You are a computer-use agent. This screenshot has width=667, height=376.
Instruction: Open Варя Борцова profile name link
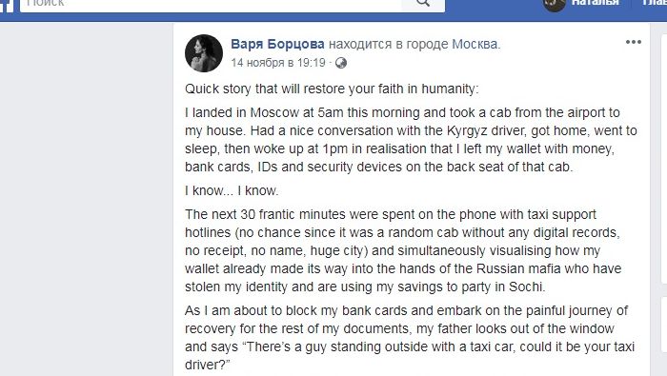click(x=277, y=44)
